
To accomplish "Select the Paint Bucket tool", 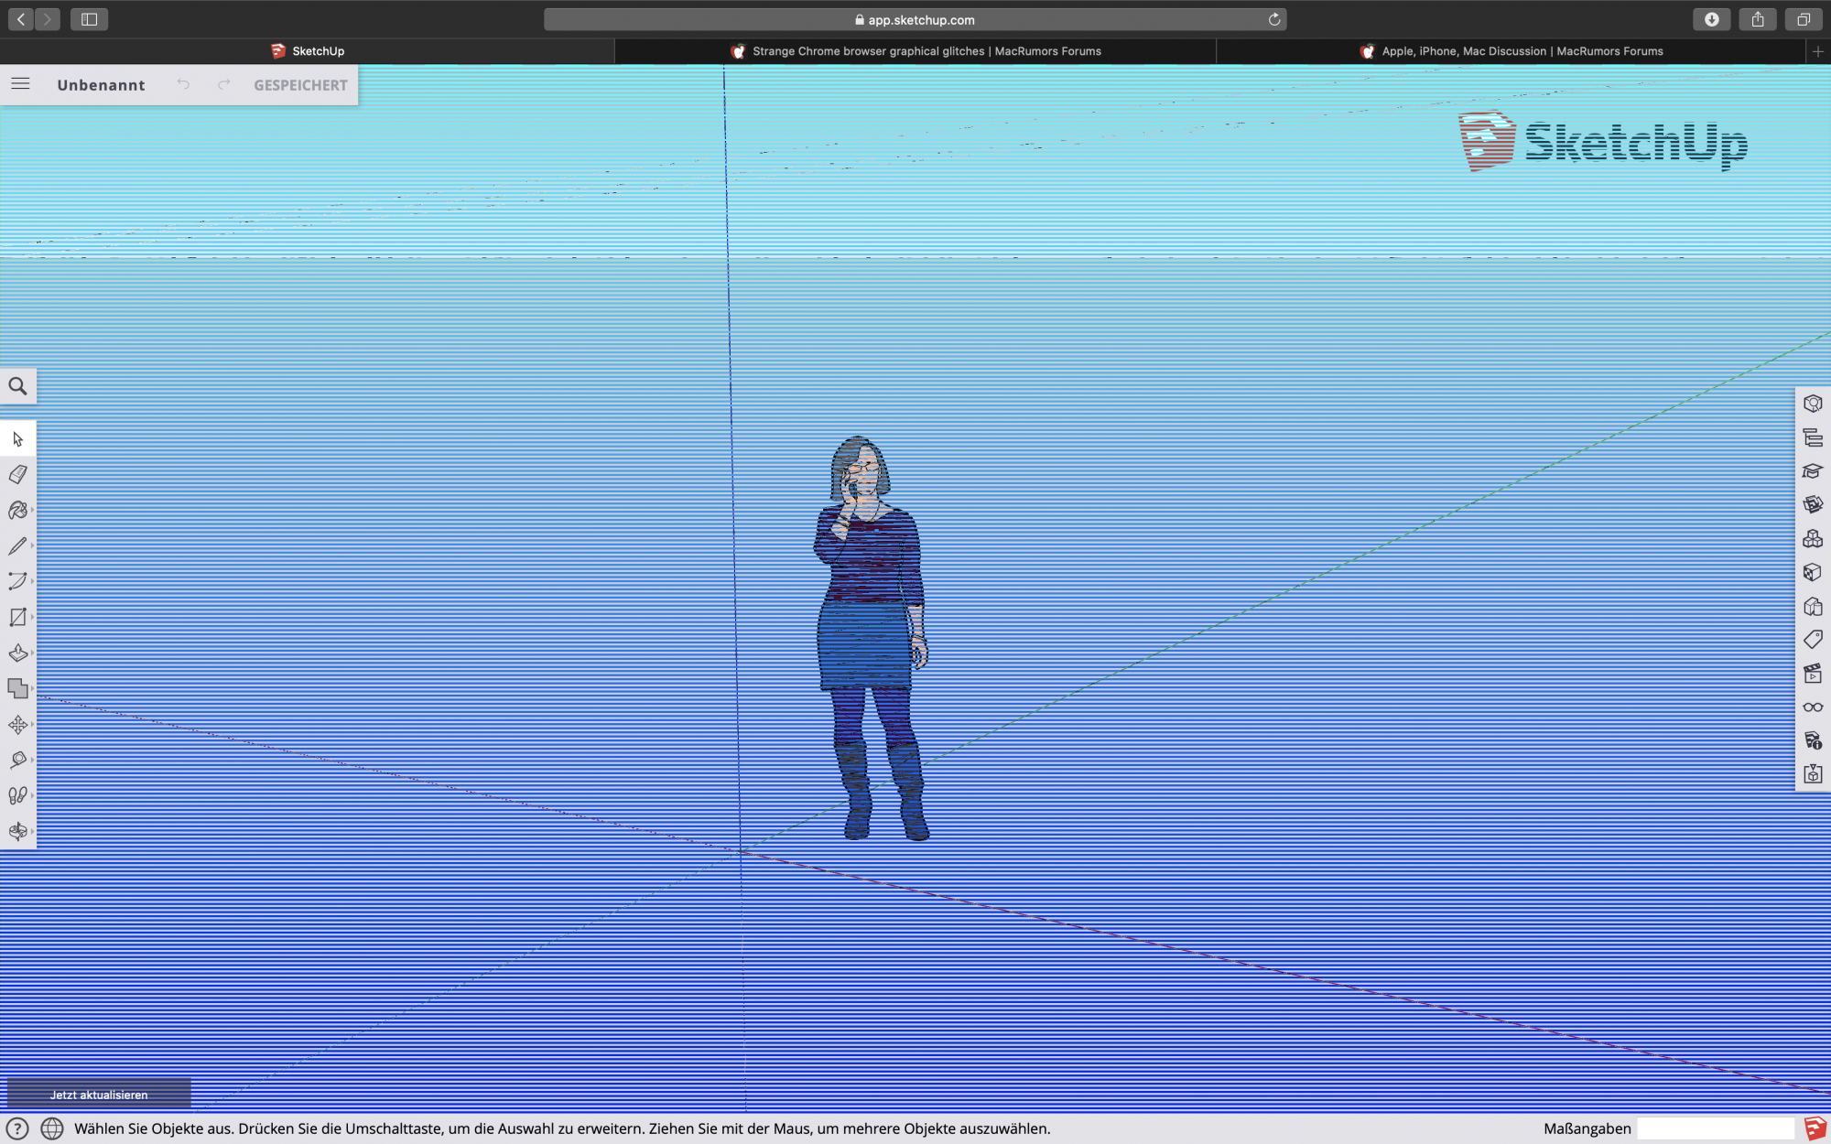I will 17,510.
